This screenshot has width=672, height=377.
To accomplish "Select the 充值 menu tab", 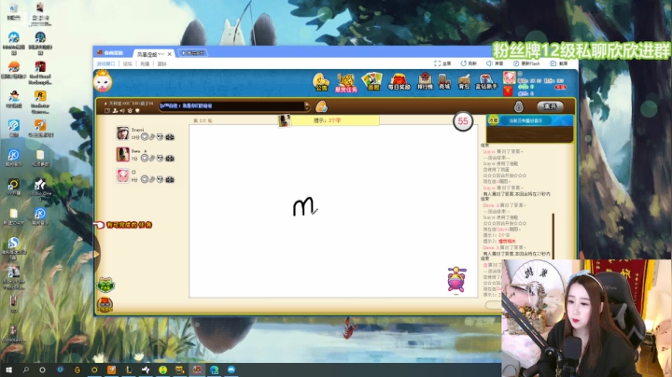I will [x=145, y=63].
